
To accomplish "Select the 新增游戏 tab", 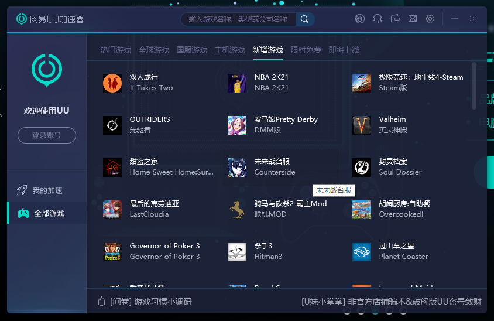I will pyautogui.click(x=268, y=50).
